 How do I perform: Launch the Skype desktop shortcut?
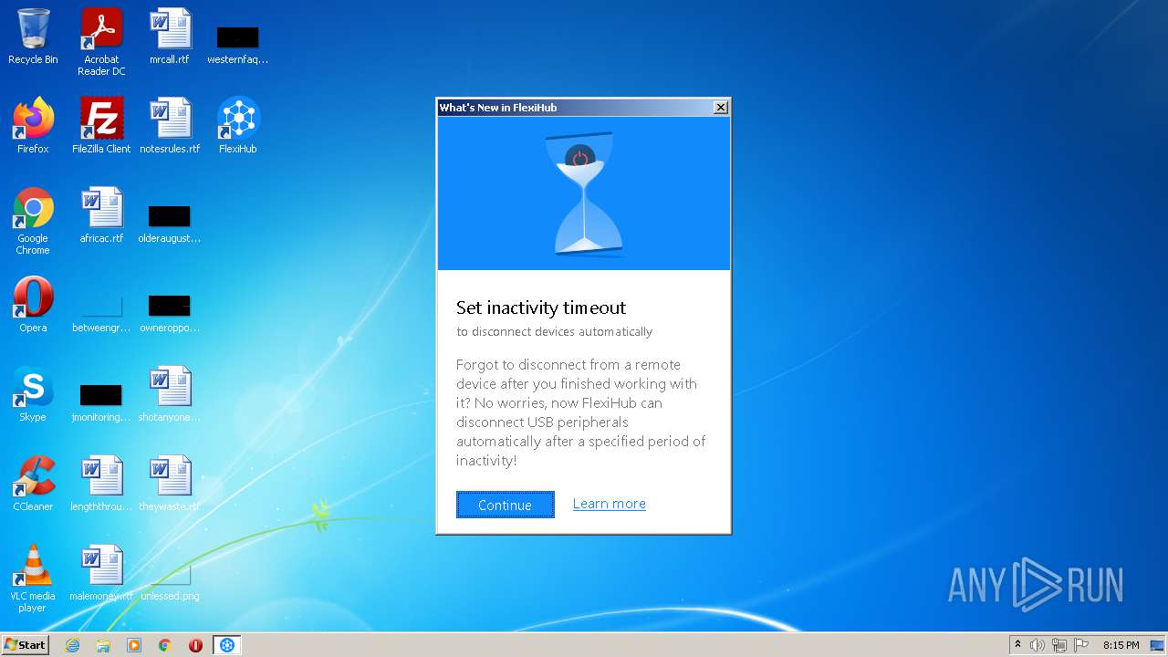pos(33,394)
